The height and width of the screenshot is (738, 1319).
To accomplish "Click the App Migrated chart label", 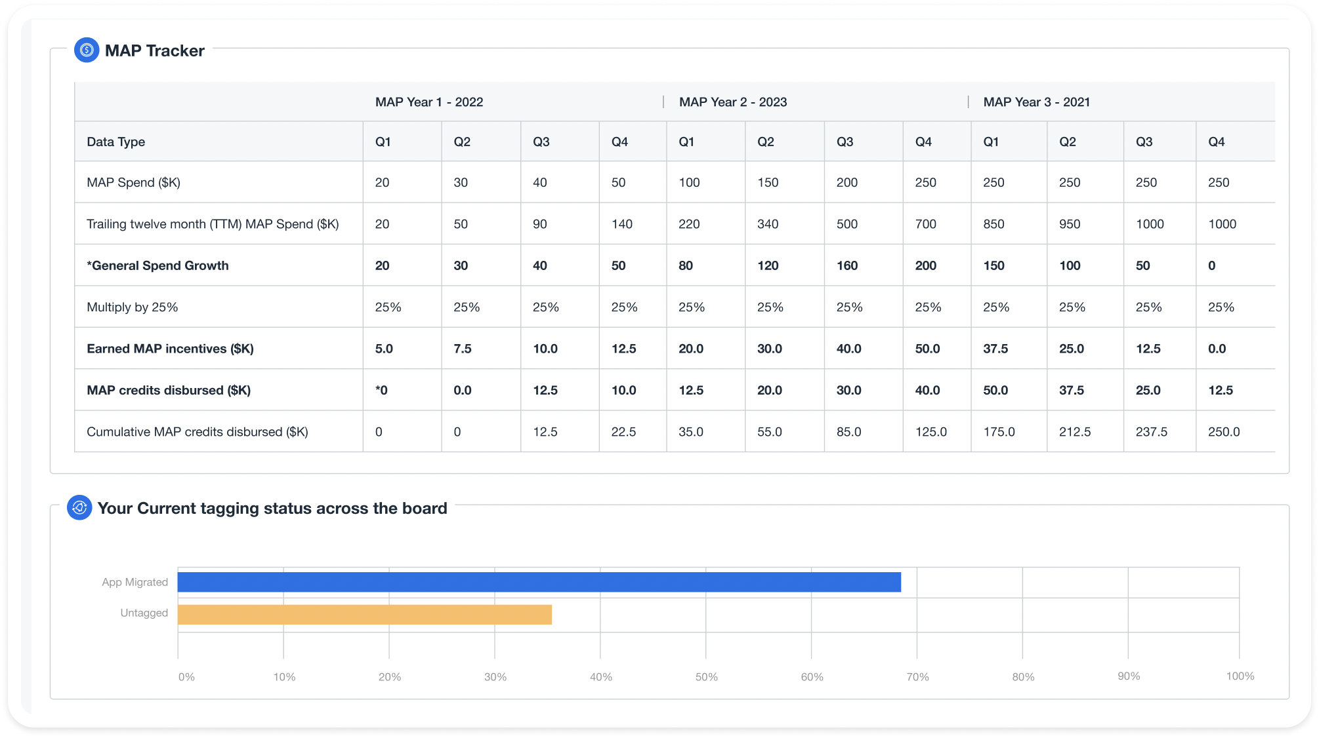I will [x=135, y=582].
